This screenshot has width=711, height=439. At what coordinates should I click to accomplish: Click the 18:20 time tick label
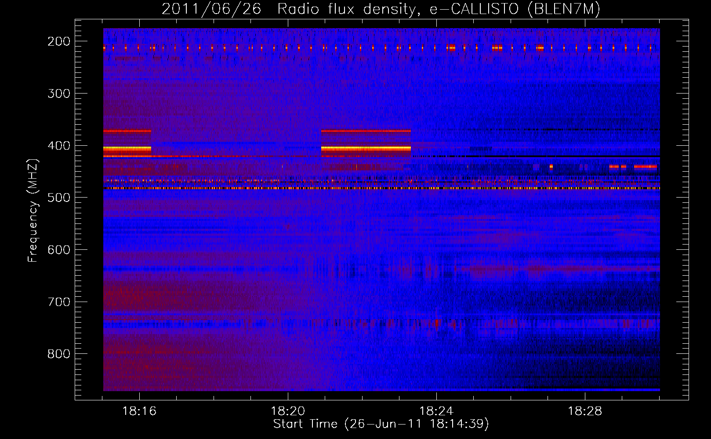click(x=288, y=411)
